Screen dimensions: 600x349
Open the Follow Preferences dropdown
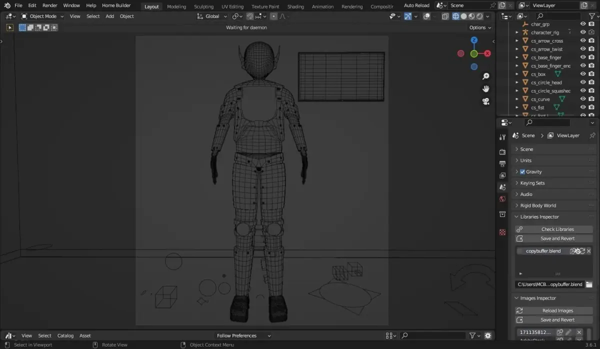point(243,335)
